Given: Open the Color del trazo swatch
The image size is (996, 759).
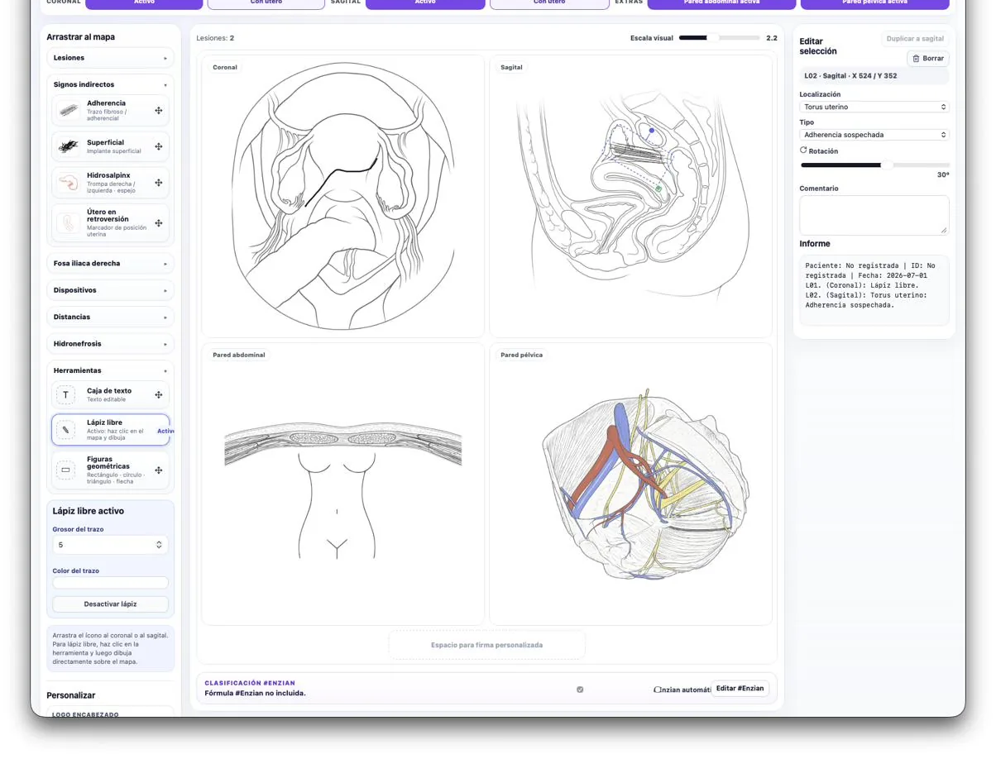Looking at the screenshot, I should (110, 583).
